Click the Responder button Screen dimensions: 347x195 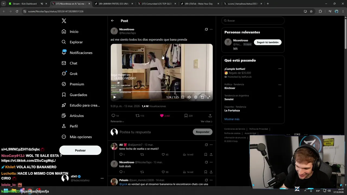[203, 132]
